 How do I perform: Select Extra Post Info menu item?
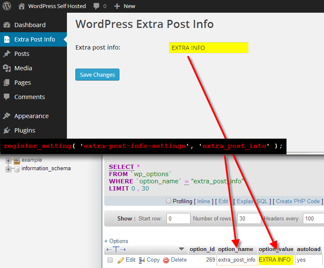tap(33, 39)
